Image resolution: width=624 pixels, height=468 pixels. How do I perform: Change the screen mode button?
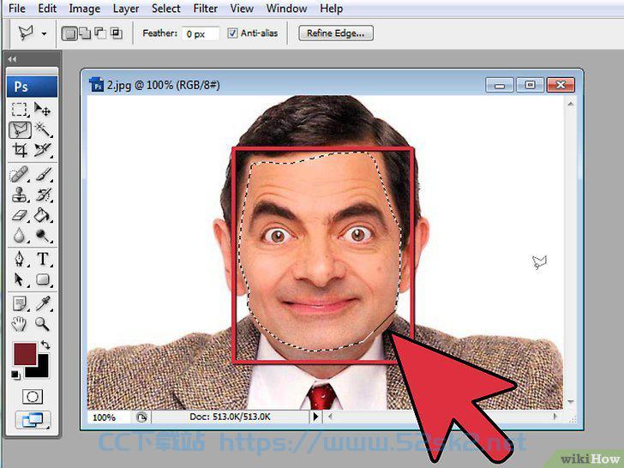[33, 420]
